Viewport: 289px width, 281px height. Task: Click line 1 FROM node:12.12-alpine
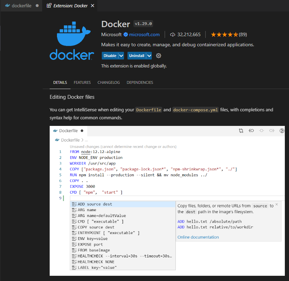95,152
